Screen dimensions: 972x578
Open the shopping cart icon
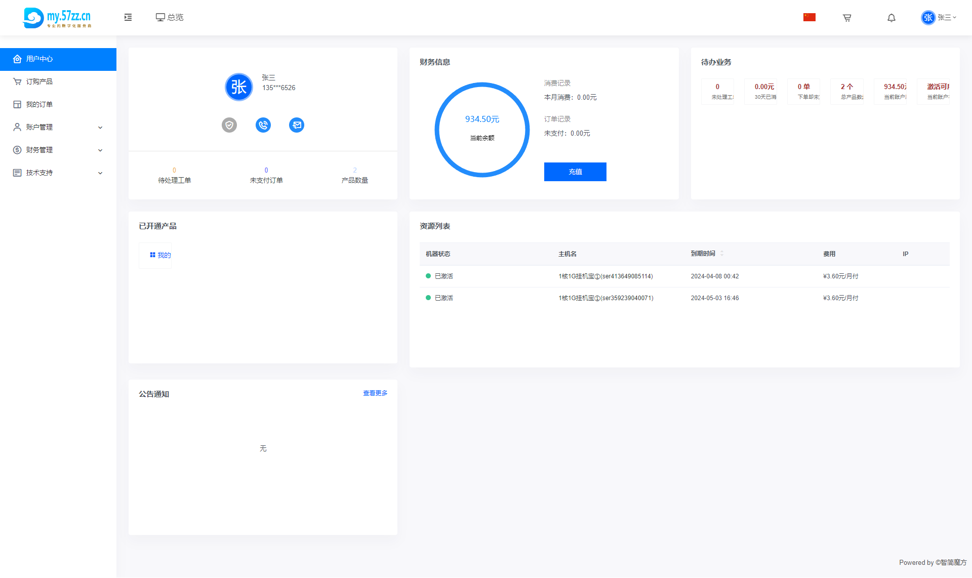(847, 18)
